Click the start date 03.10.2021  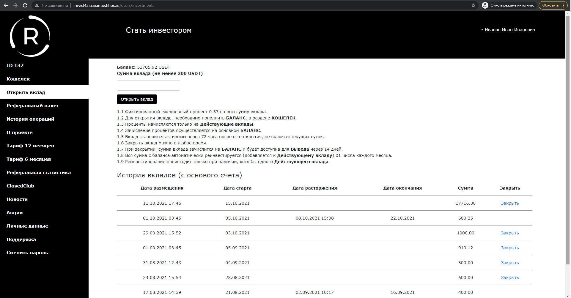237,233
